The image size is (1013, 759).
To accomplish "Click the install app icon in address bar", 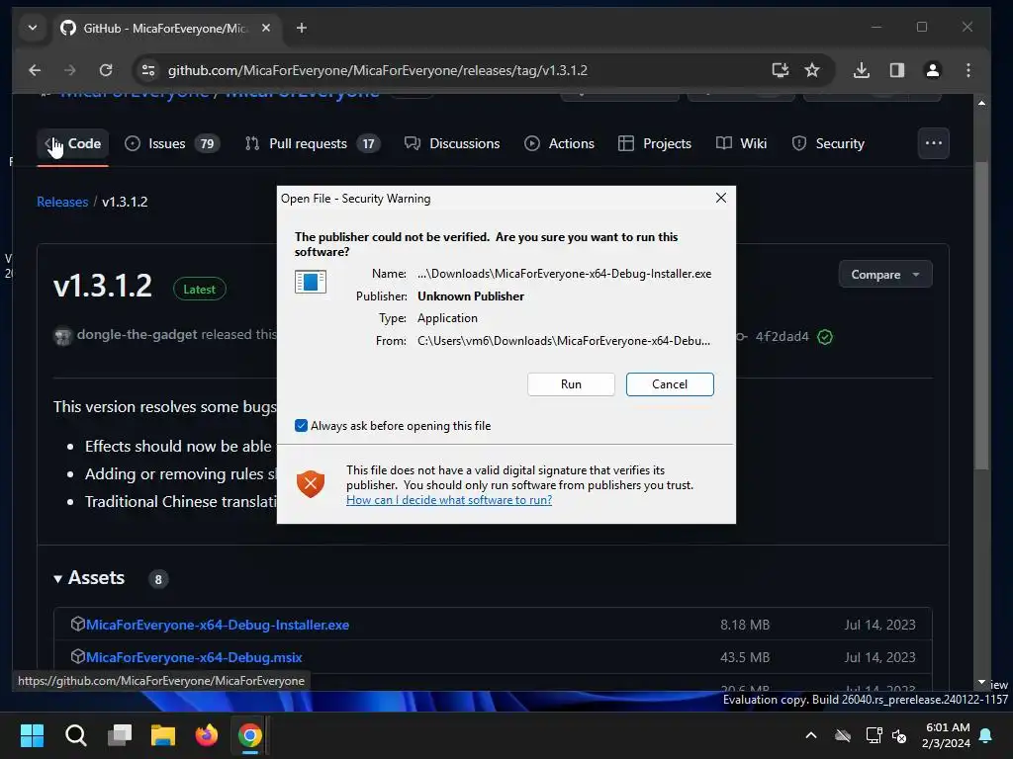I will (x=780, y=70).
